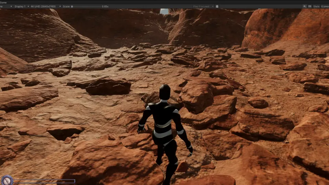Open the Display 1 dropdown
The height and width of the screenshot is (185, 329).
coord(21,7)
